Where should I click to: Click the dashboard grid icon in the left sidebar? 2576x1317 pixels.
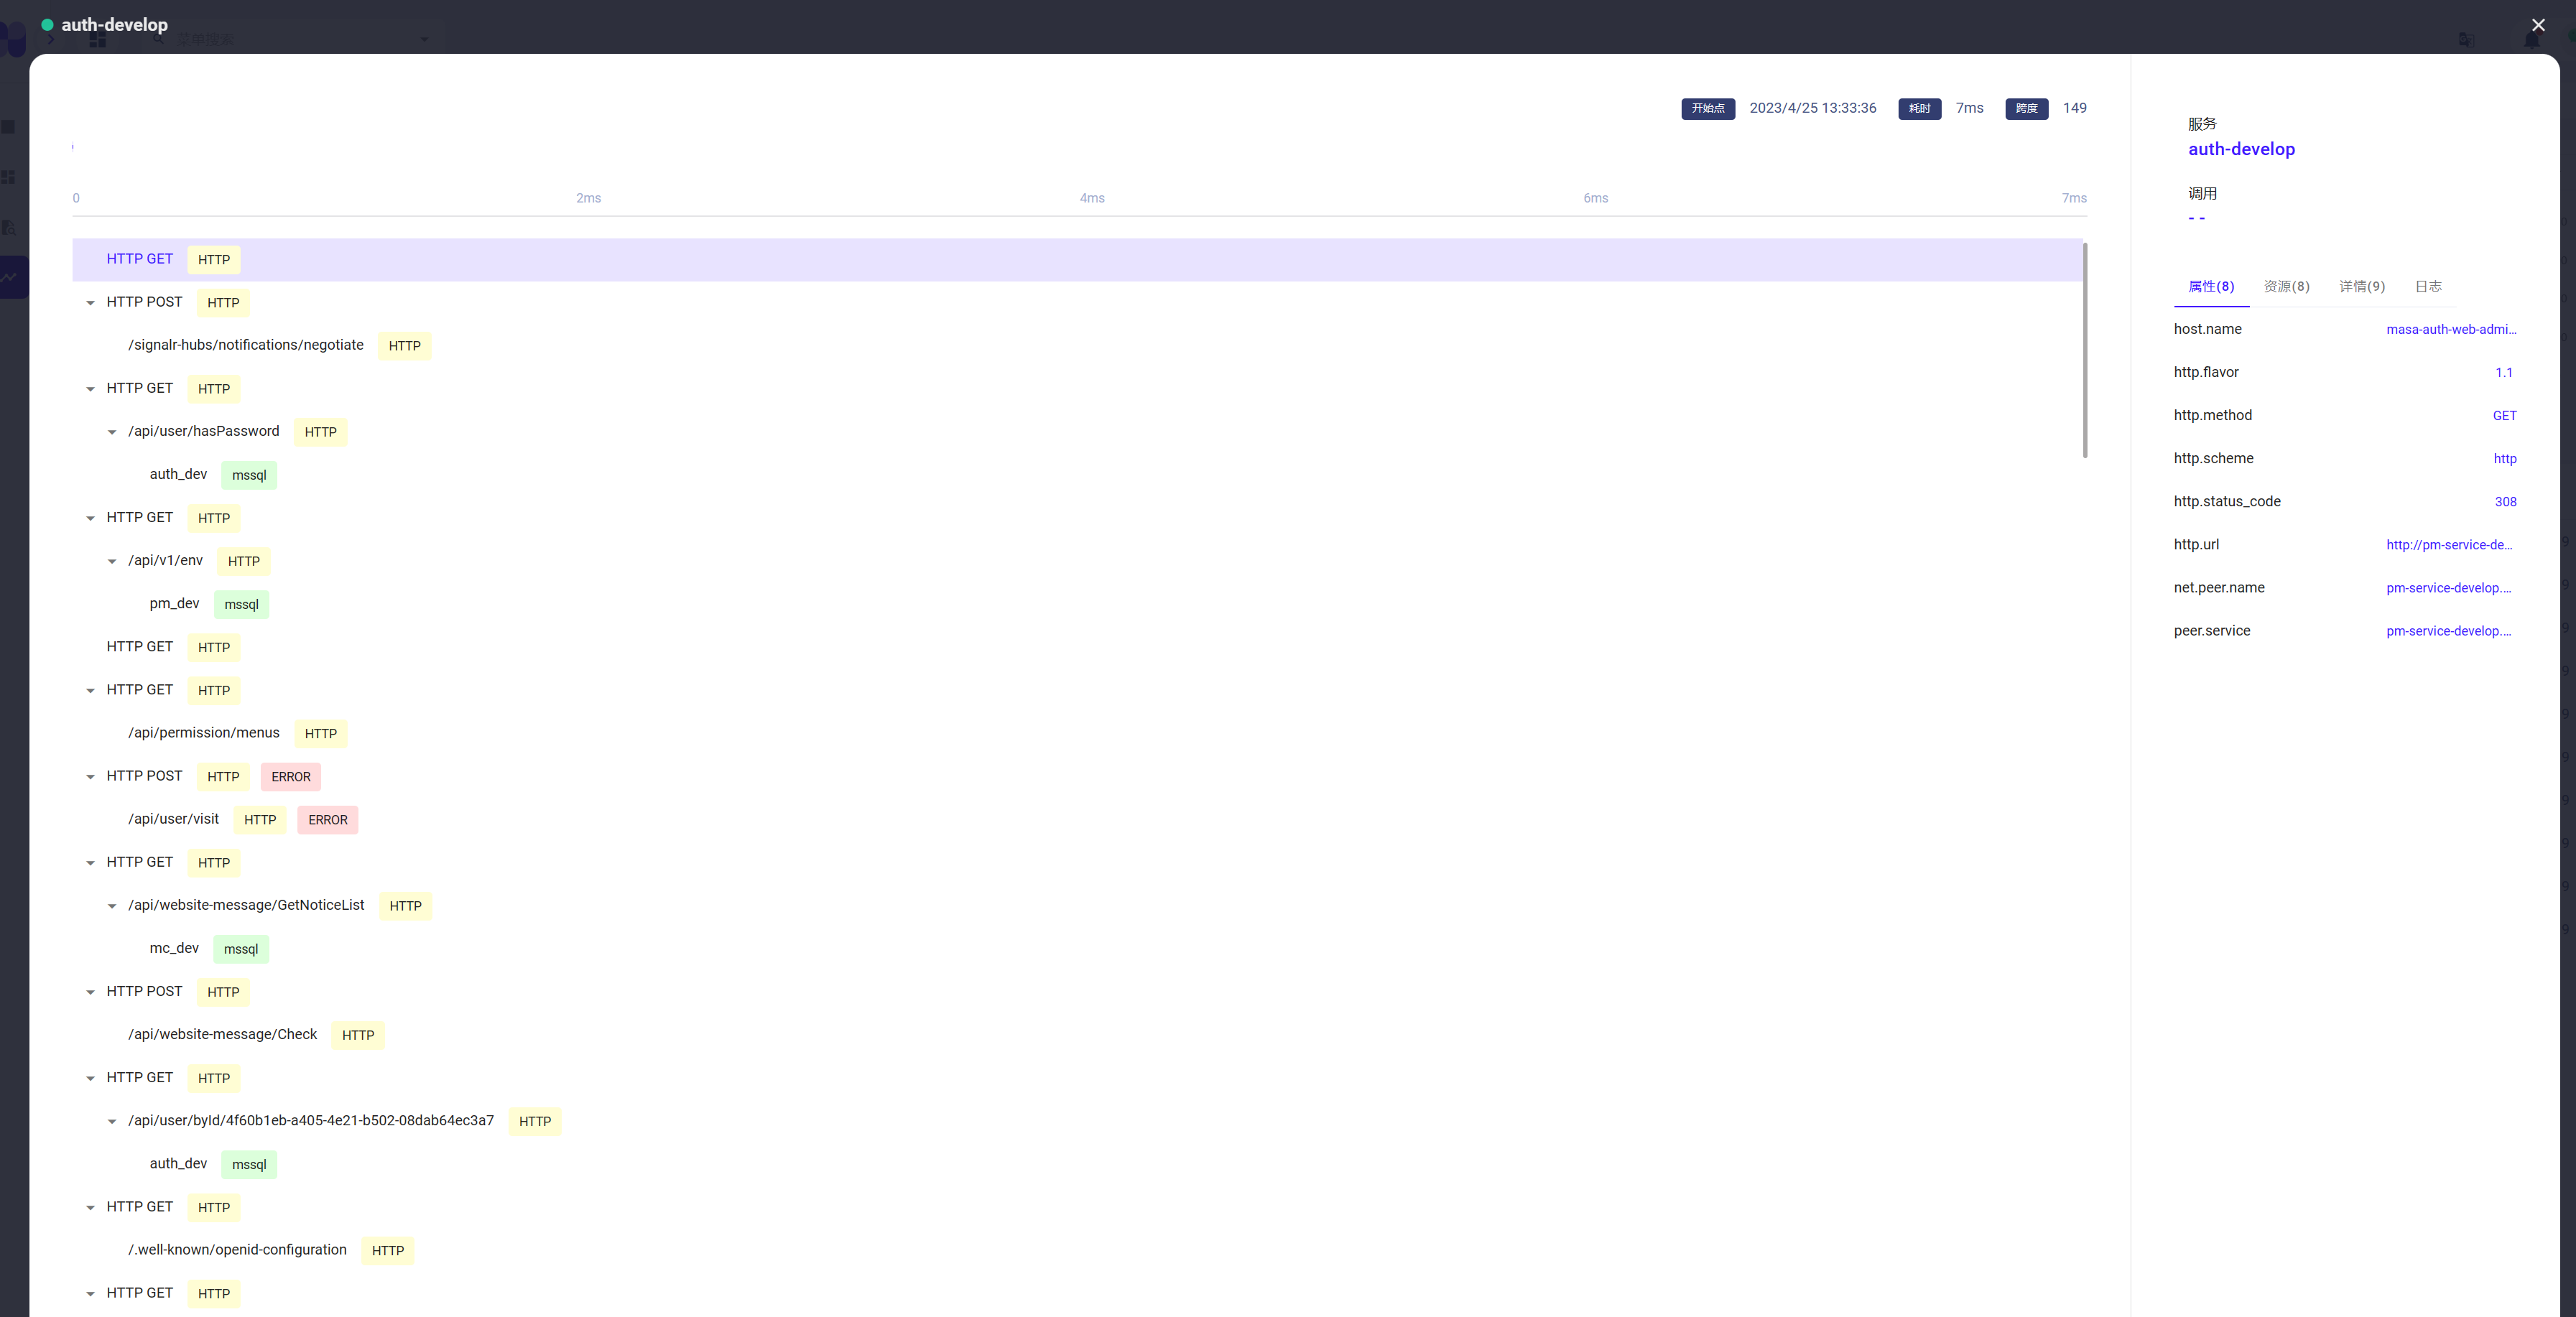pos(7,178)
